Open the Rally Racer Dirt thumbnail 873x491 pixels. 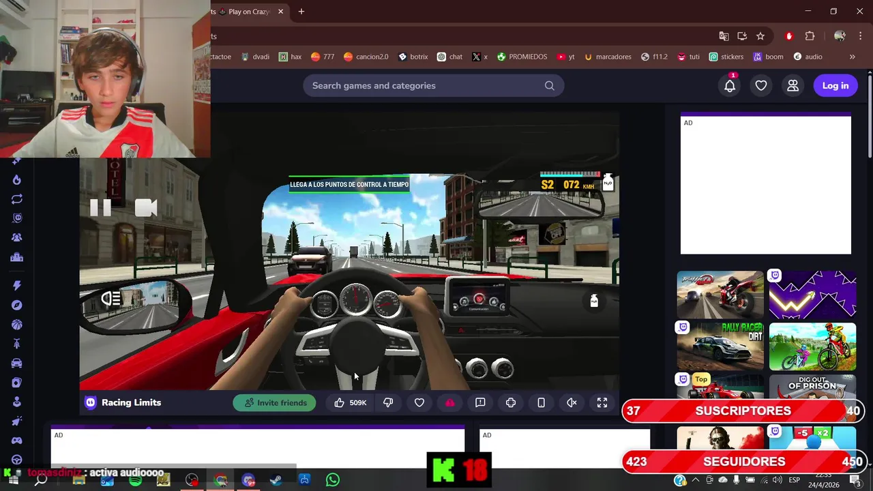point(720,346)
